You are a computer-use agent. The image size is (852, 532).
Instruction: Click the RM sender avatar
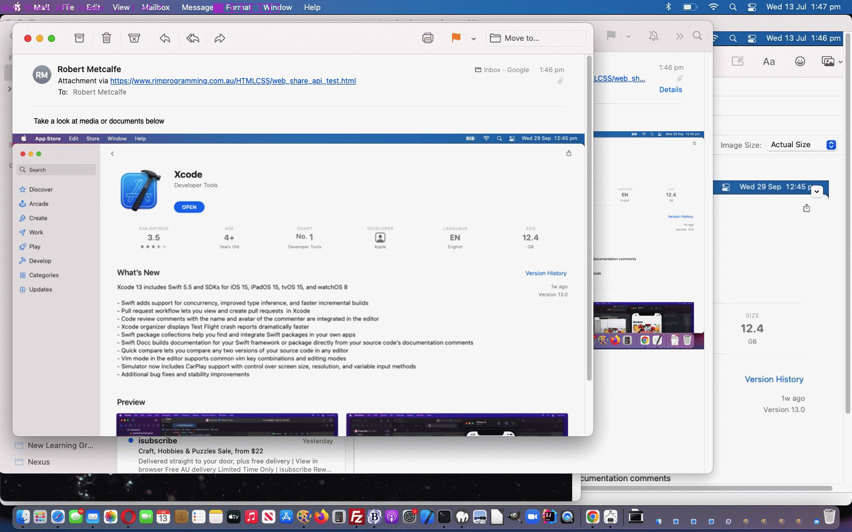pos(41,75)
